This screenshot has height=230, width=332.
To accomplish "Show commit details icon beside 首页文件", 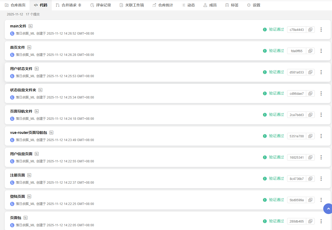I will click(x=29, y=47).
